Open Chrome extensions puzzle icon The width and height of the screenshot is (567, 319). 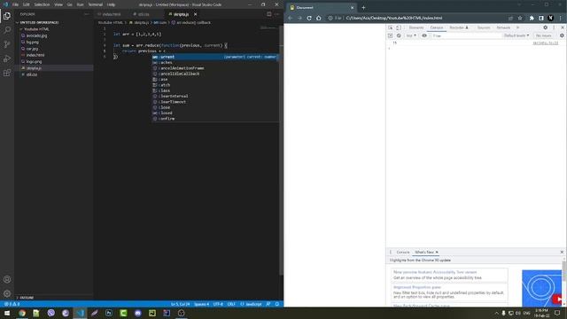tap(532, 18)
